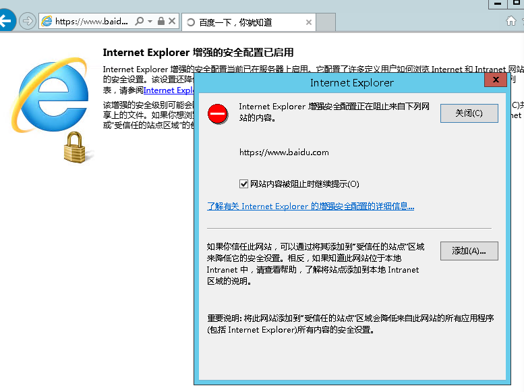524x392 pixels.
Task: Click the 添加(A)... button
Action: 469,251
